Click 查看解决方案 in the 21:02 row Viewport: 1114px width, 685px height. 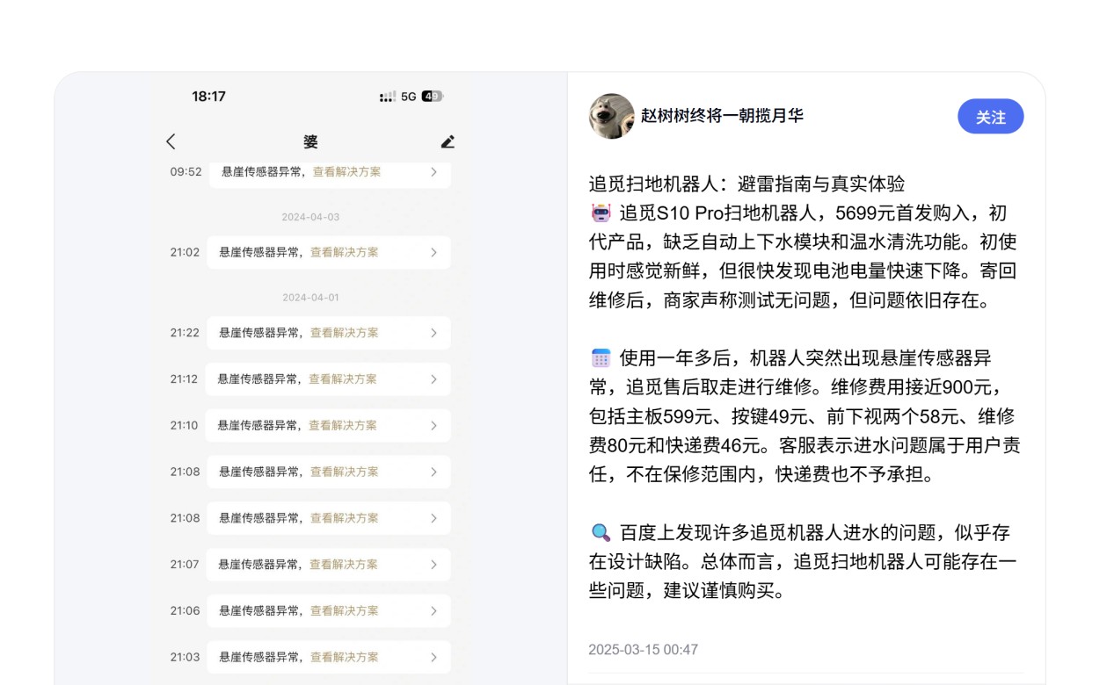click(x=345, y=252)
